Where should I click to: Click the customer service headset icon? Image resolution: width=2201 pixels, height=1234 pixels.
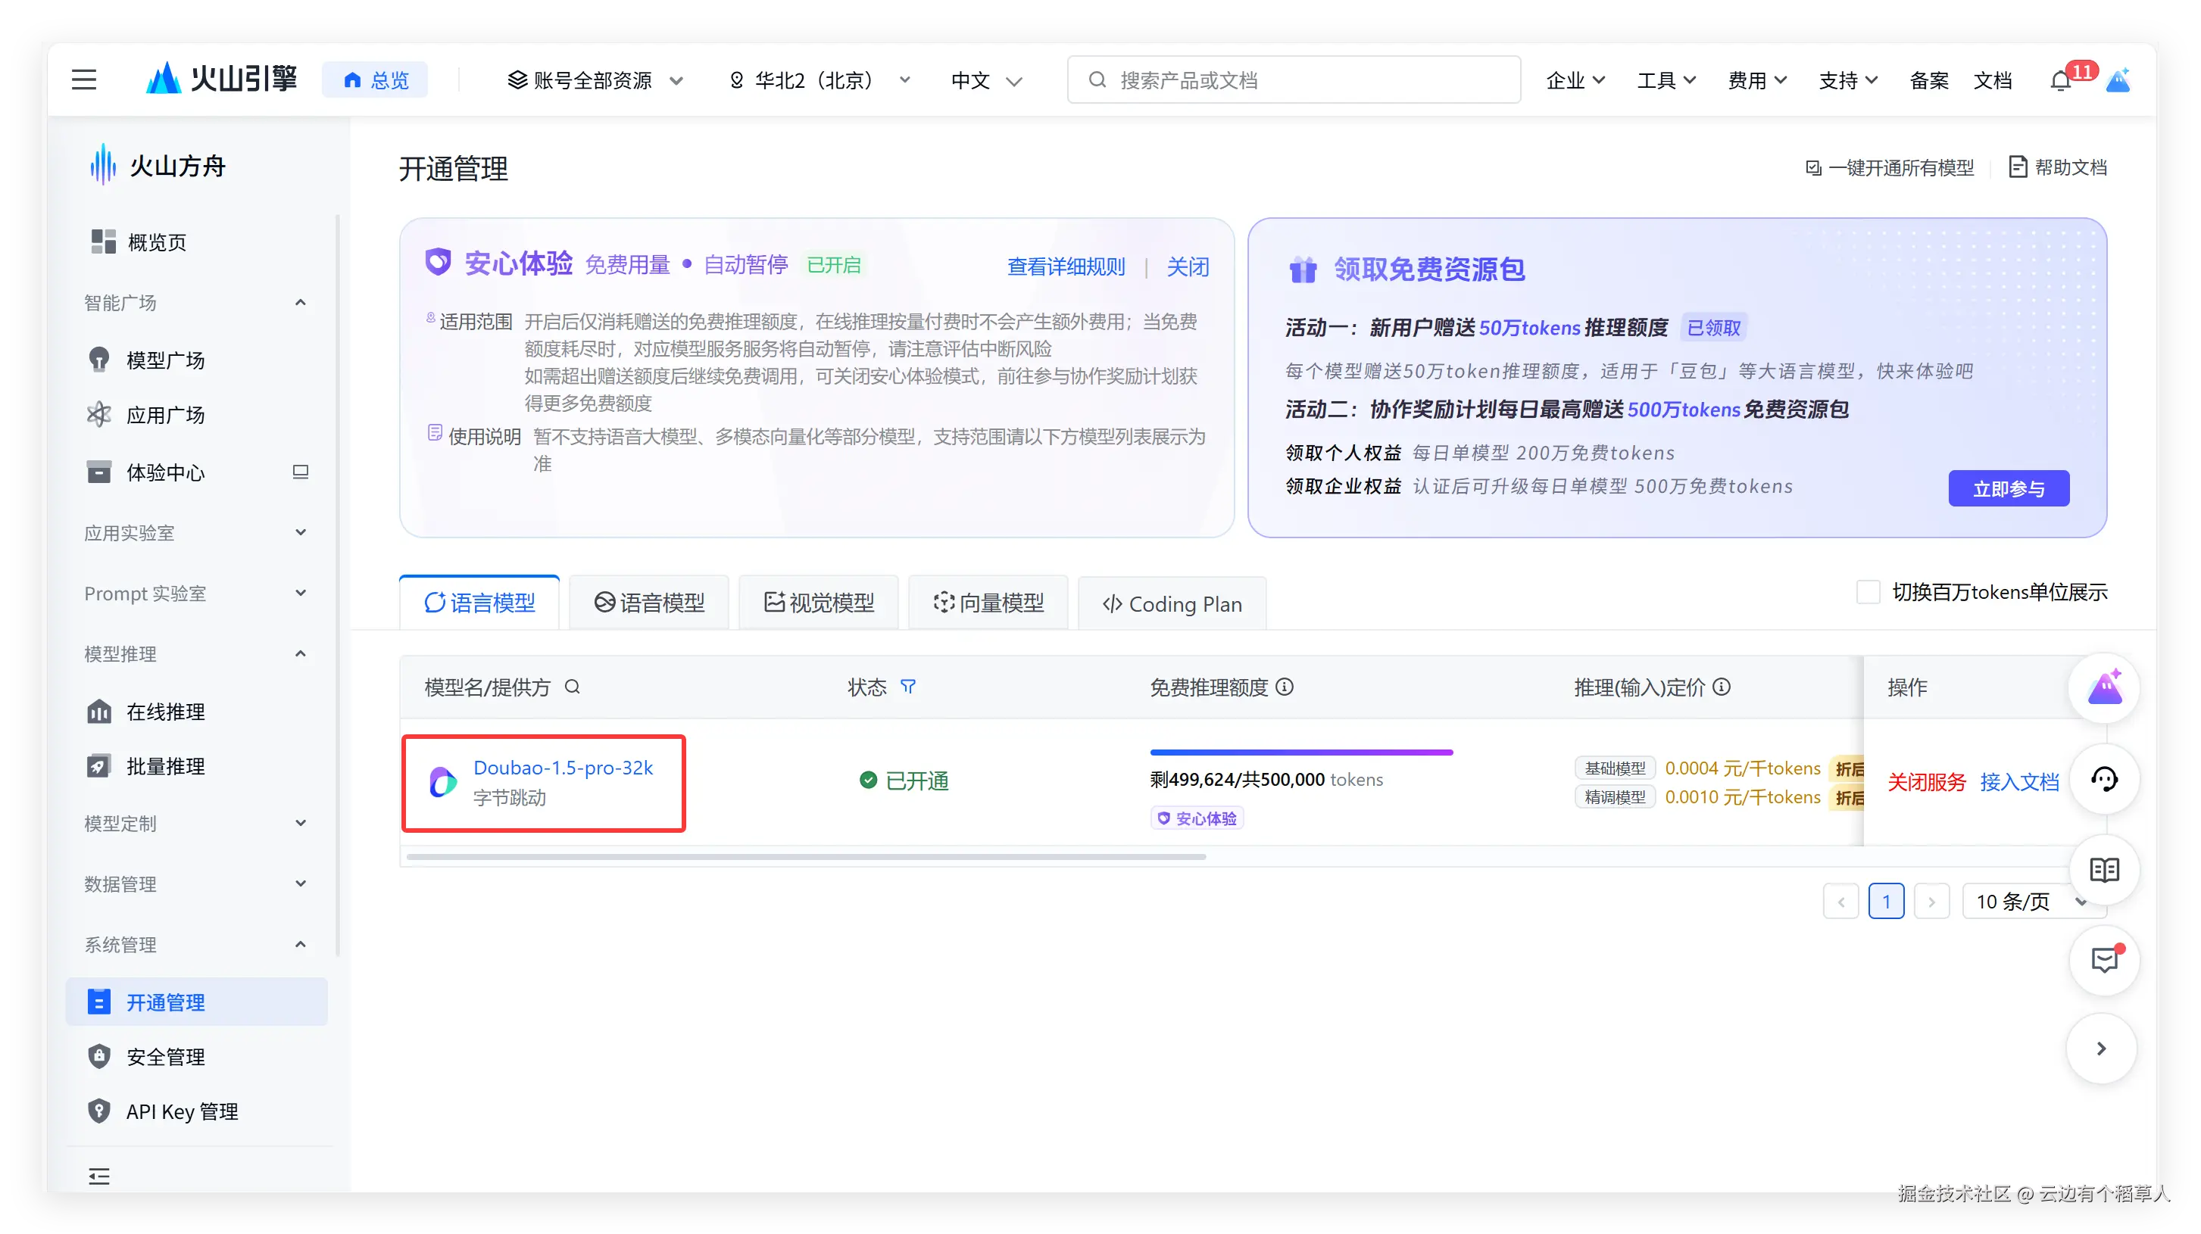tap(2103, 779)
